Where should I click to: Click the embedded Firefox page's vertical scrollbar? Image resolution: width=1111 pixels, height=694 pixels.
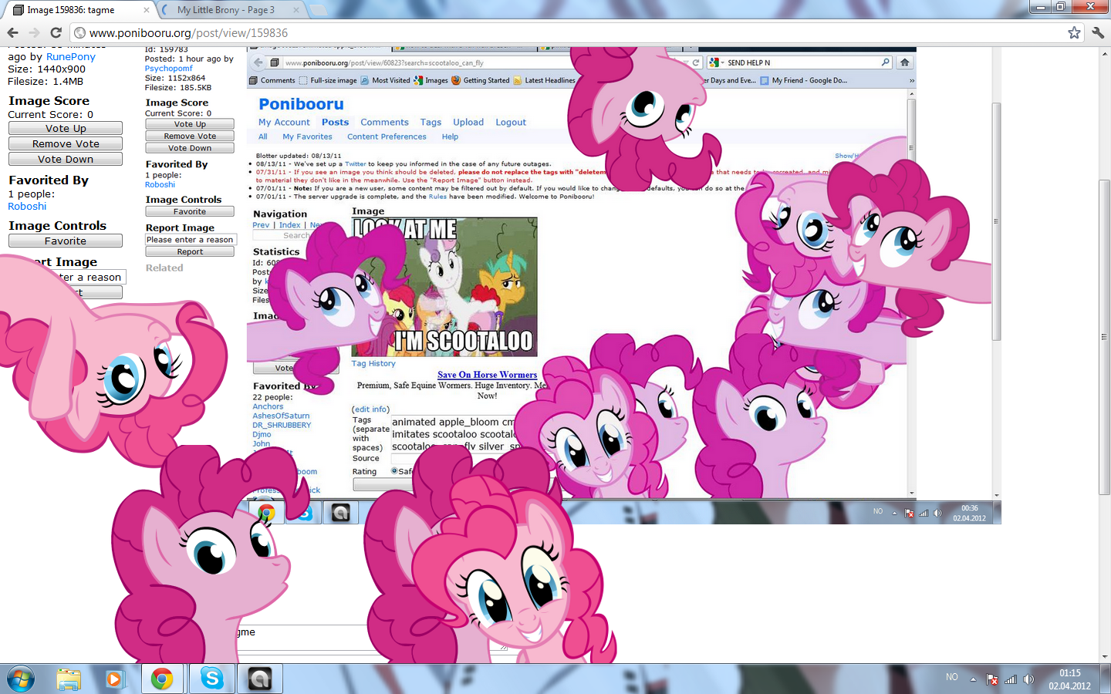[910, 147]
